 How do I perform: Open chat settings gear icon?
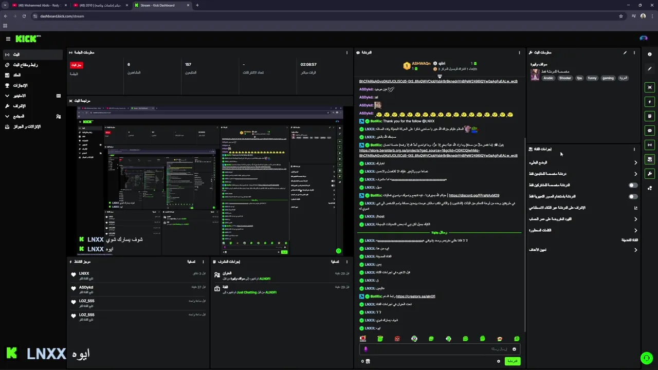tap(498, 361)
